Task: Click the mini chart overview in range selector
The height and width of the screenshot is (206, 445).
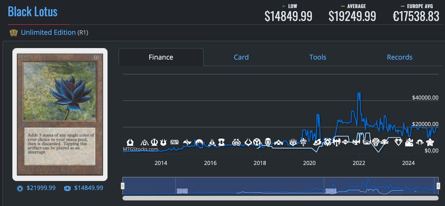Action: (280, 186)
